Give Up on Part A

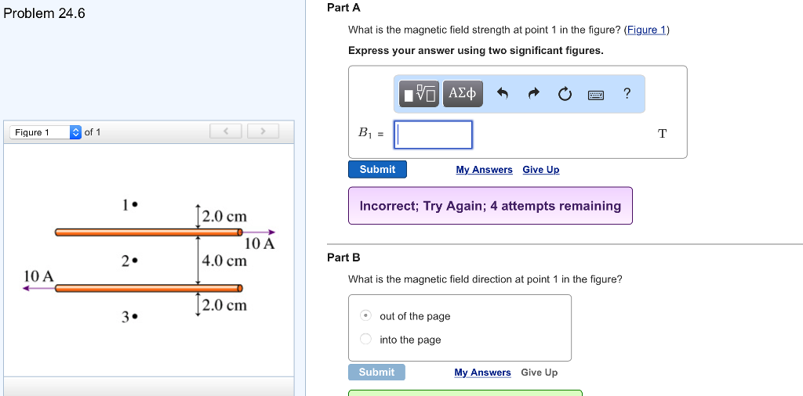541,170
